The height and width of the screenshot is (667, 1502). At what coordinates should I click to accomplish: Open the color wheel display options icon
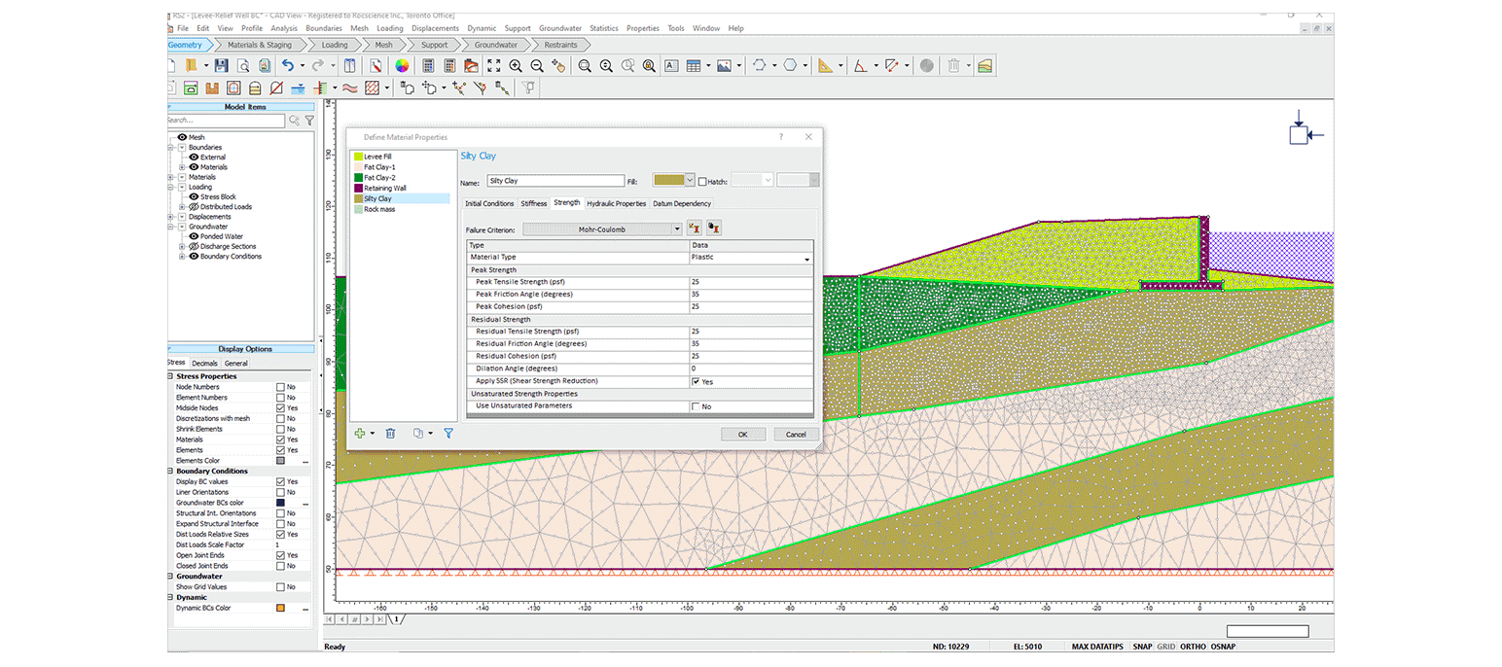401,65
